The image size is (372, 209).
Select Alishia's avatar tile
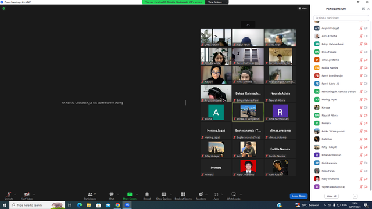pyautogui.click(x=216, y=112)
